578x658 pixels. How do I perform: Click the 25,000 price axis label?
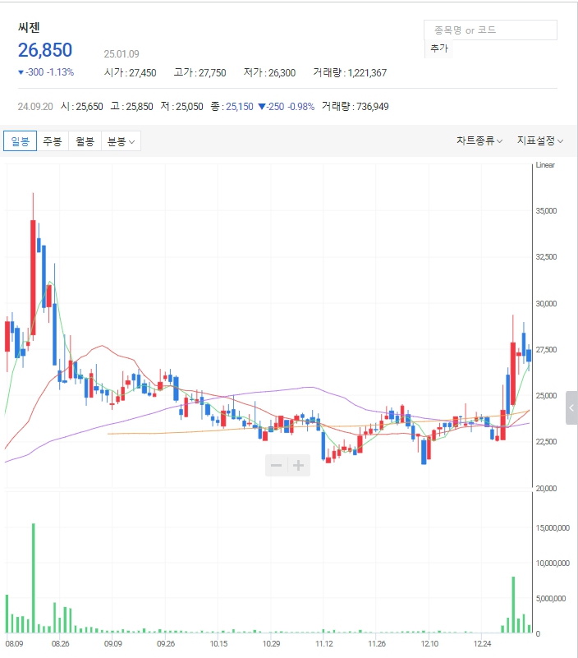point(546,396)
